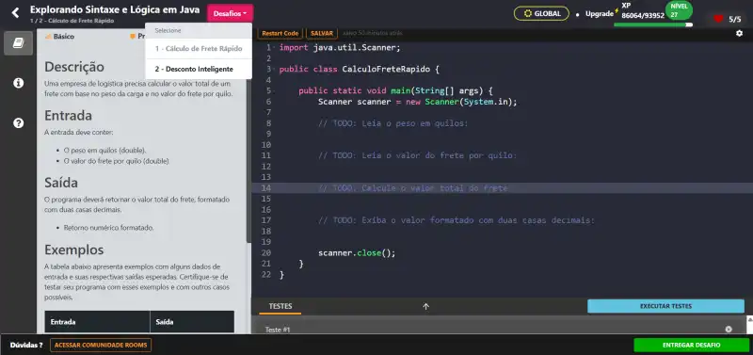Click the Entrada heading
This screenshot has height=355, width=753.
click(68, 115)
